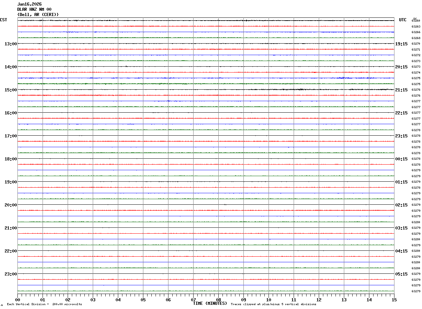Click minute "02" on the bottom axis
This screenshot has width=422, height=309.
pyautogui.click(x=68, y=300)
